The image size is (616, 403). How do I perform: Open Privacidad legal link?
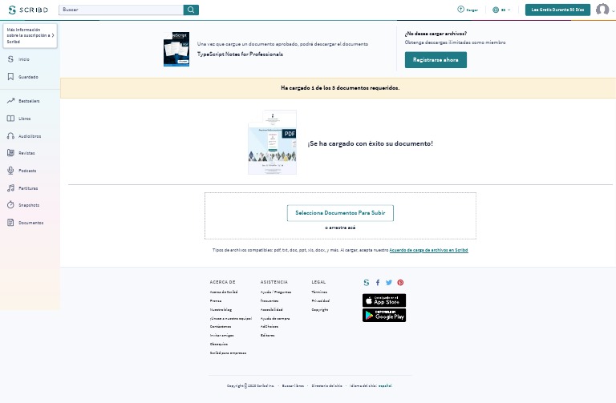click(321, 301)
